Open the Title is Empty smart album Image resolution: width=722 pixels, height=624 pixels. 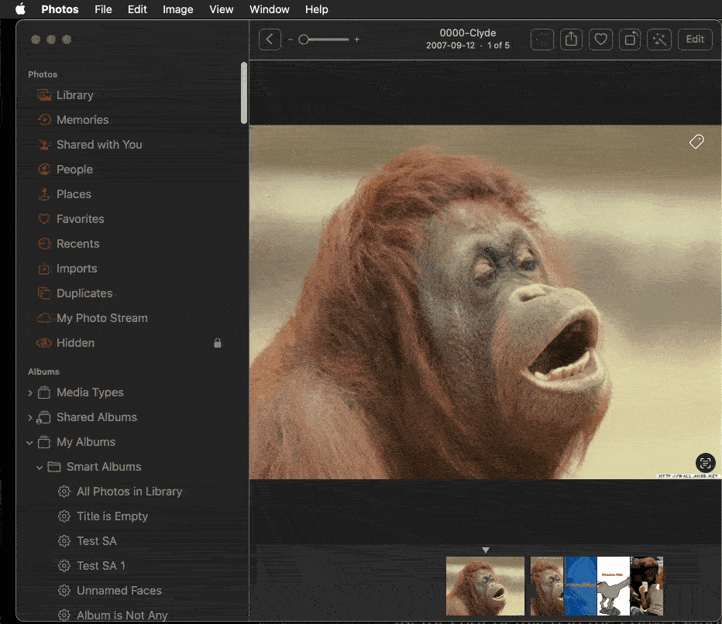(x=112, y=516)
